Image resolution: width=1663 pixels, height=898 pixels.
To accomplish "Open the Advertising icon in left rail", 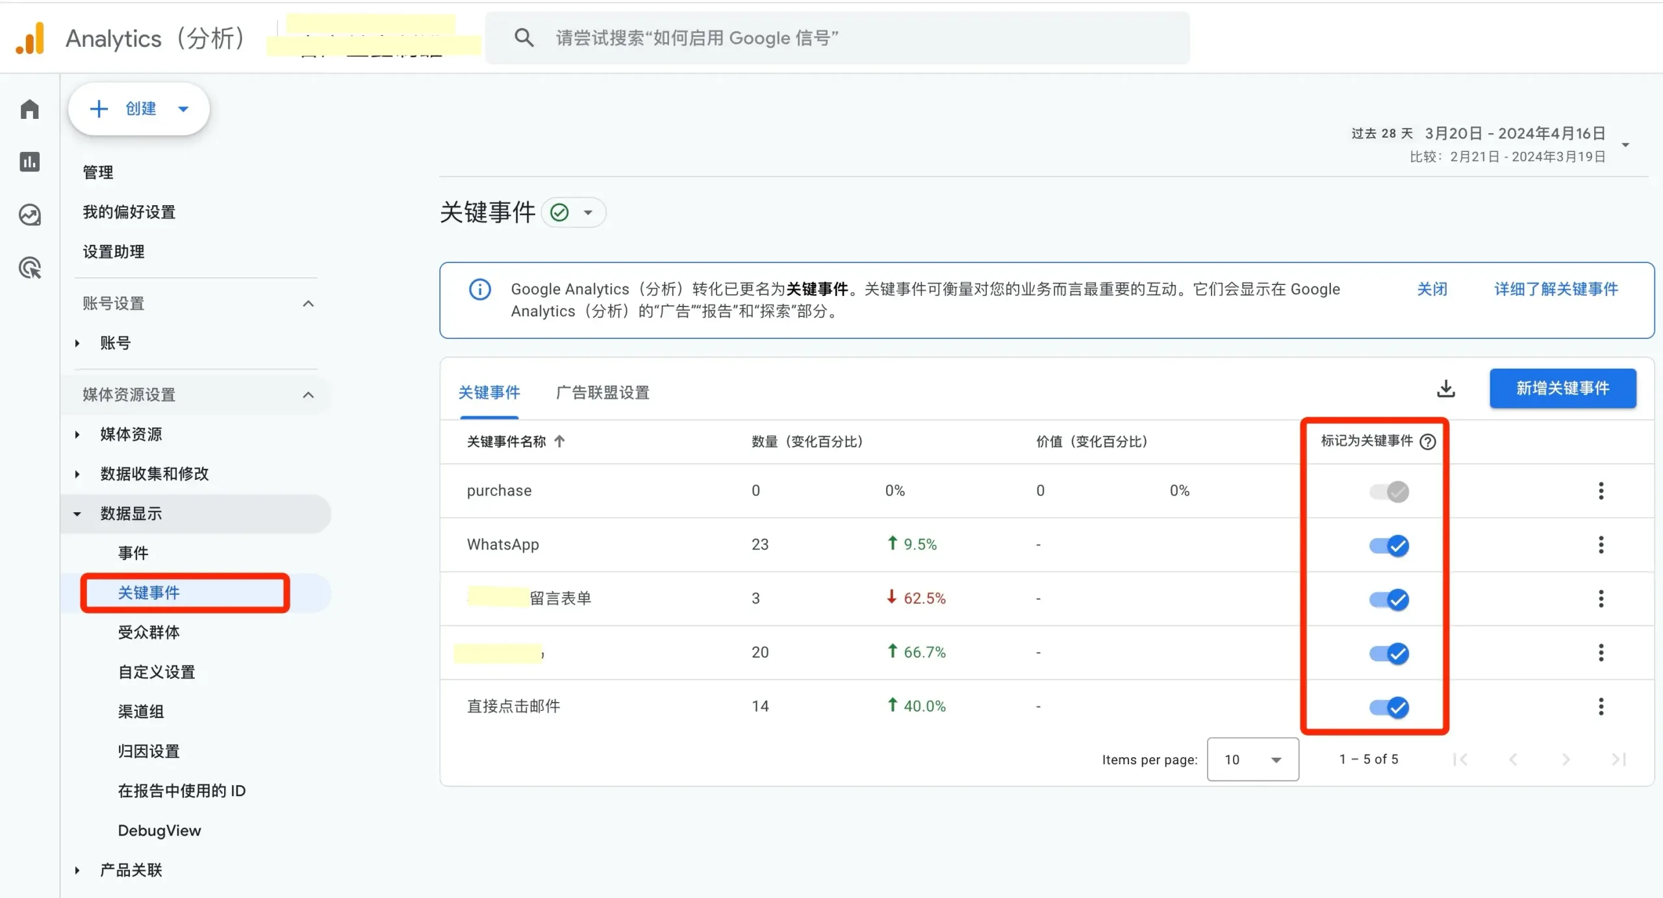I will pos(30,268).
